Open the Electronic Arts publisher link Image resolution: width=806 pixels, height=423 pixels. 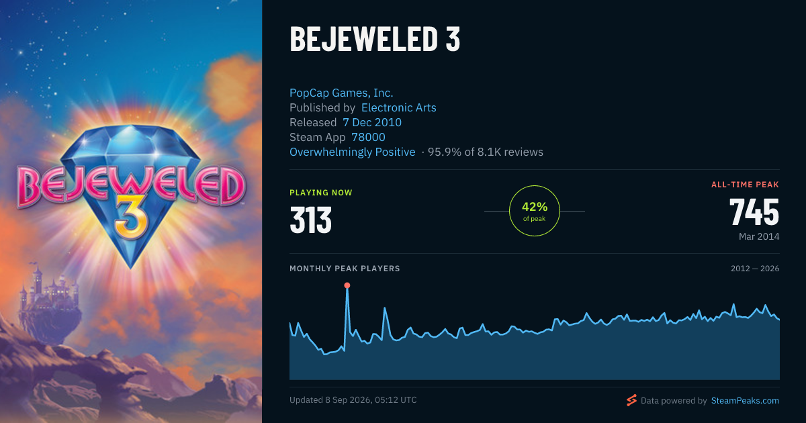[399, 107]
